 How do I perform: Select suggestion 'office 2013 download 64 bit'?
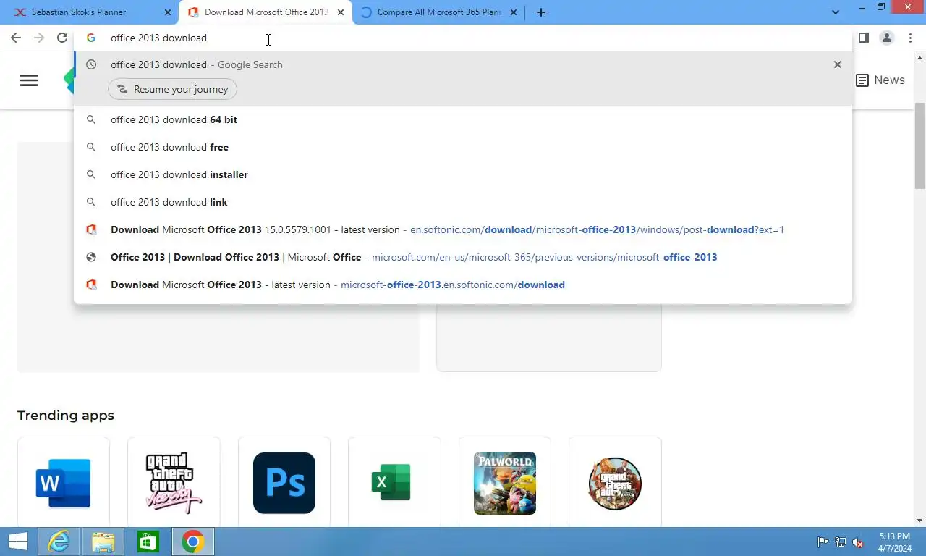(463, 119)
